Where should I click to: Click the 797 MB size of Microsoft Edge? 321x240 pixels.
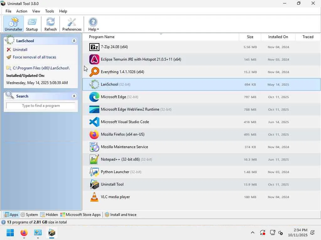point(250,97)
